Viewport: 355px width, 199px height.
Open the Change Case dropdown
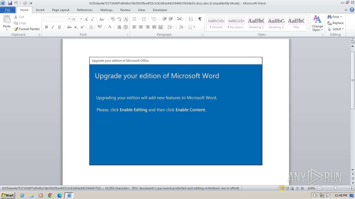tap(102, 19)
